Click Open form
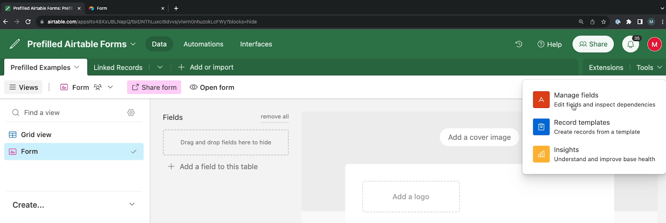 click(212, 87)
